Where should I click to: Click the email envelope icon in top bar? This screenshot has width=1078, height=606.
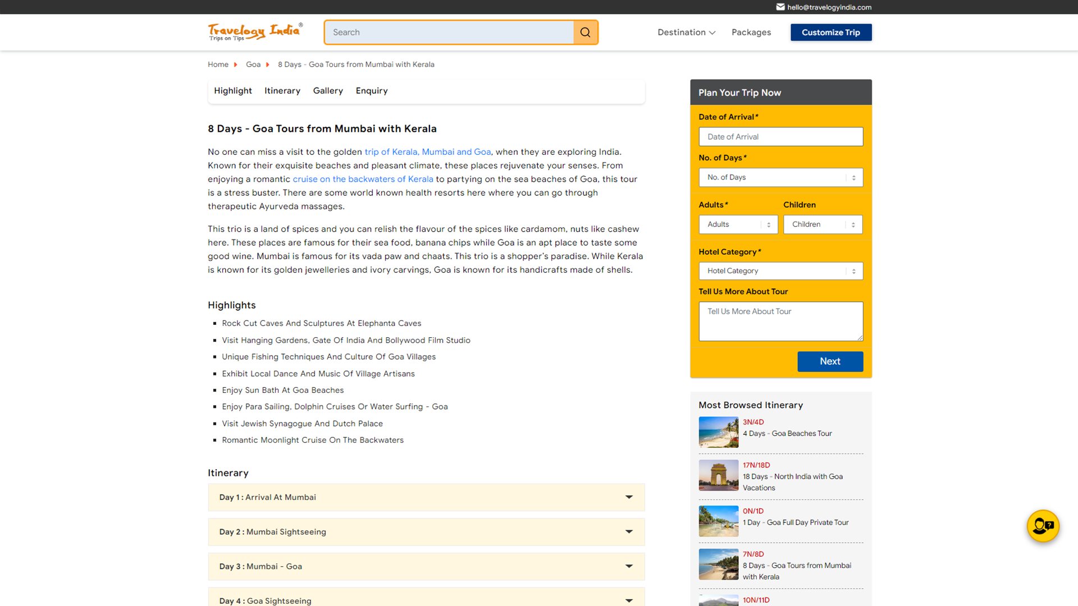780,7
